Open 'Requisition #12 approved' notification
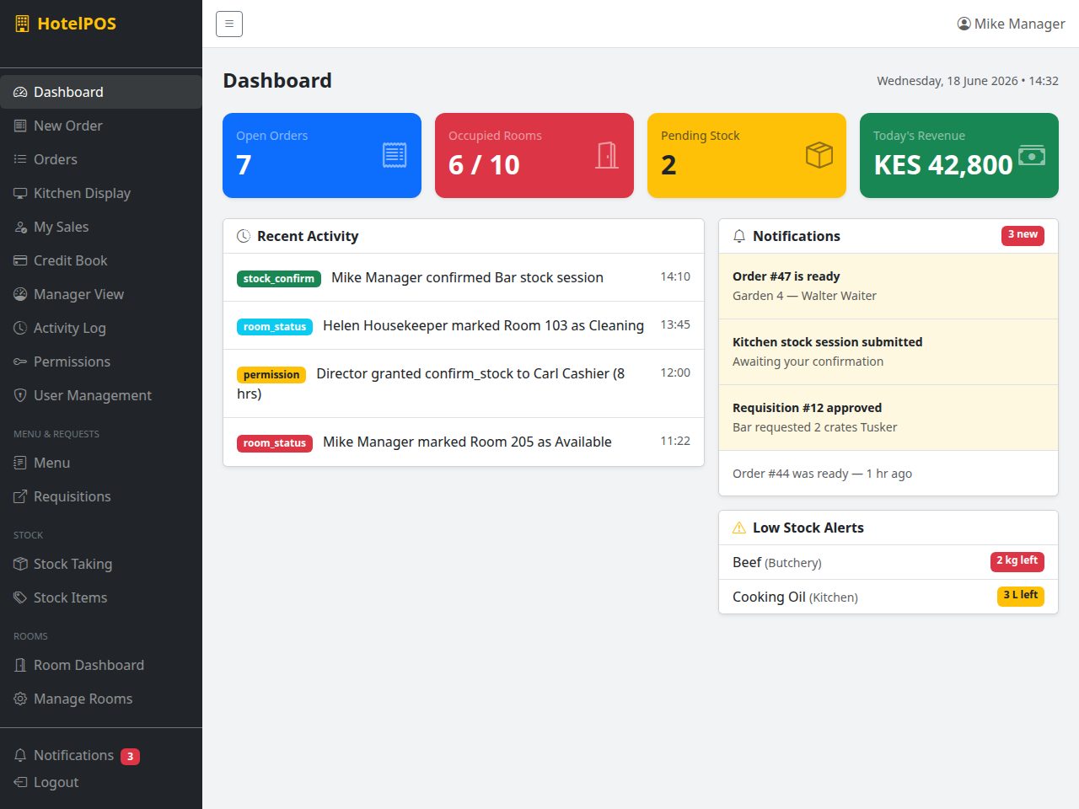This screenshot has height=809, width=1079. click(x=888, y=418)
